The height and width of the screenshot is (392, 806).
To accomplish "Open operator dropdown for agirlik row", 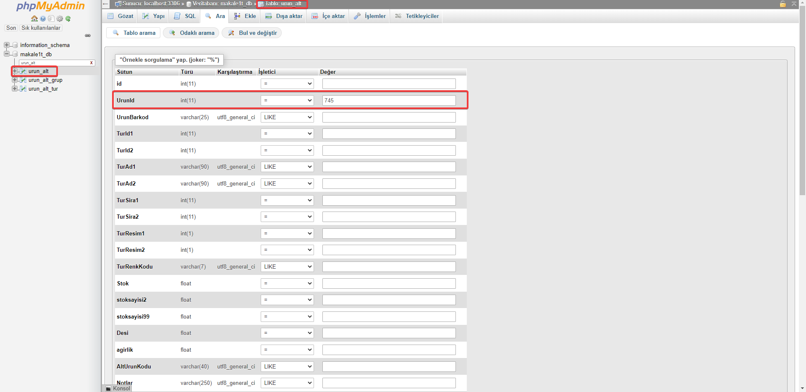I will click(x=287, y=350).
